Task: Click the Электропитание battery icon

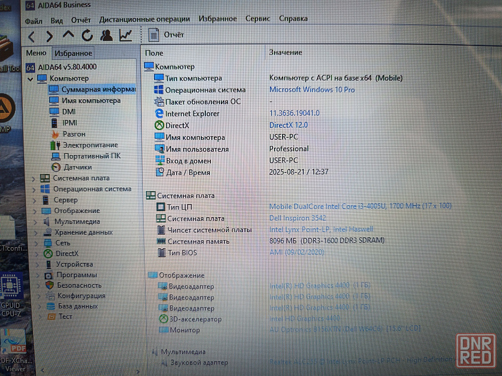Action: pos(55,145)
